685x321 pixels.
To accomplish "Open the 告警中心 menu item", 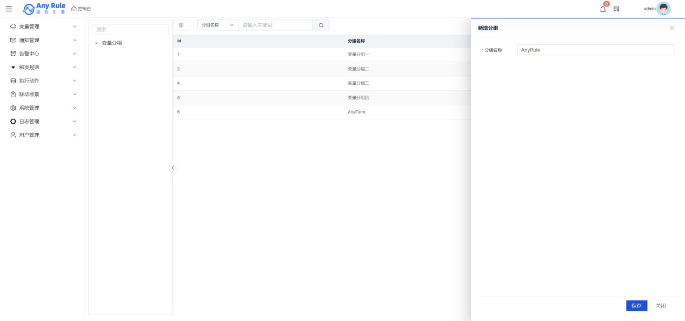I will tap(43, 54).
